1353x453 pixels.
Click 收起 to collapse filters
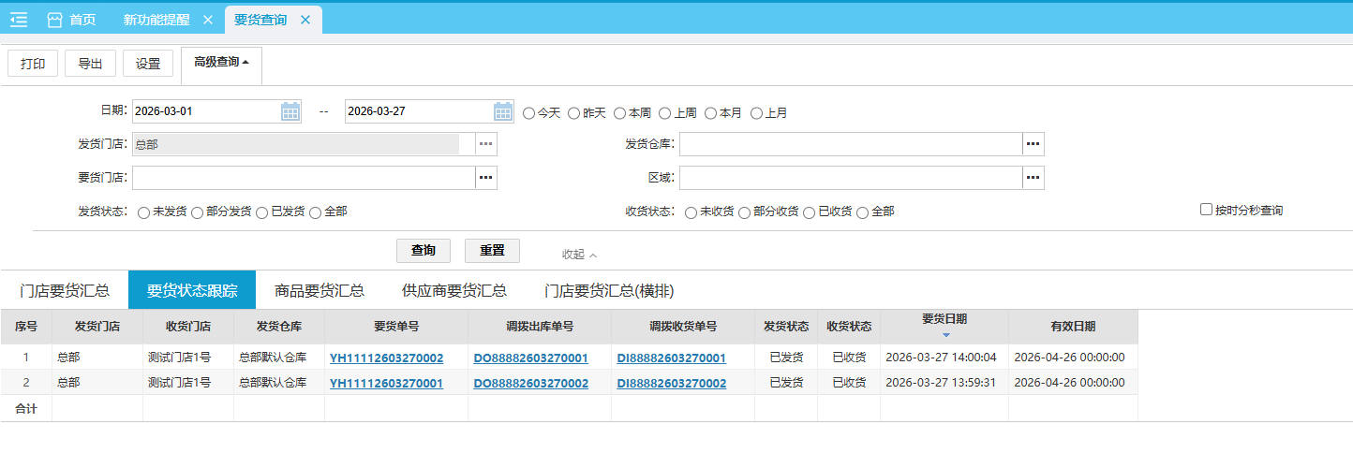(x=578, y=255)
